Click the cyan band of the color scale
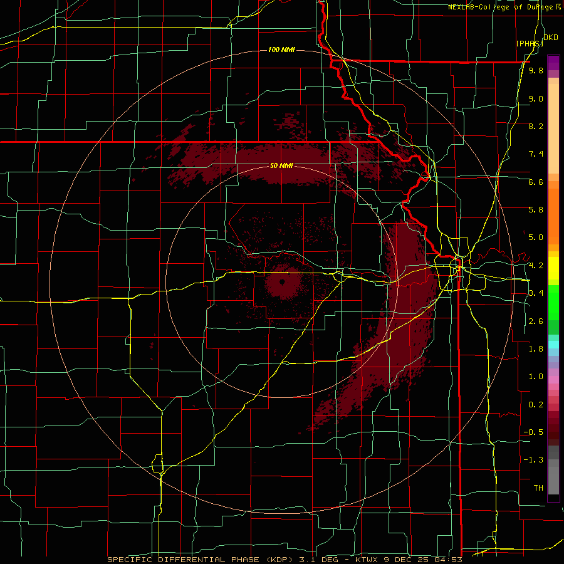The height and width of the screenshot is (564, 564). [x=553, y=345]
